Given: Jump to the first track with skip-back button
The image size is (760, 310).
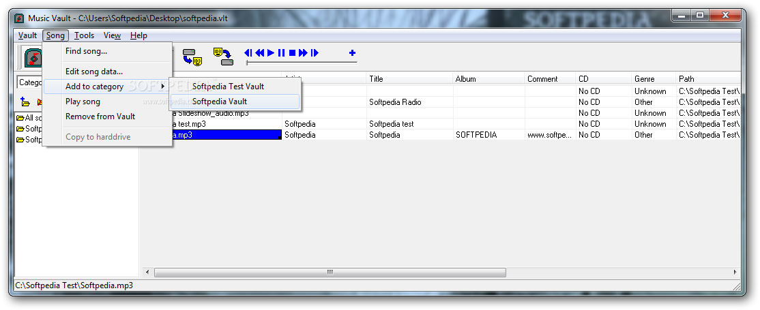Looking at the screenshot, I should (248, 52).
